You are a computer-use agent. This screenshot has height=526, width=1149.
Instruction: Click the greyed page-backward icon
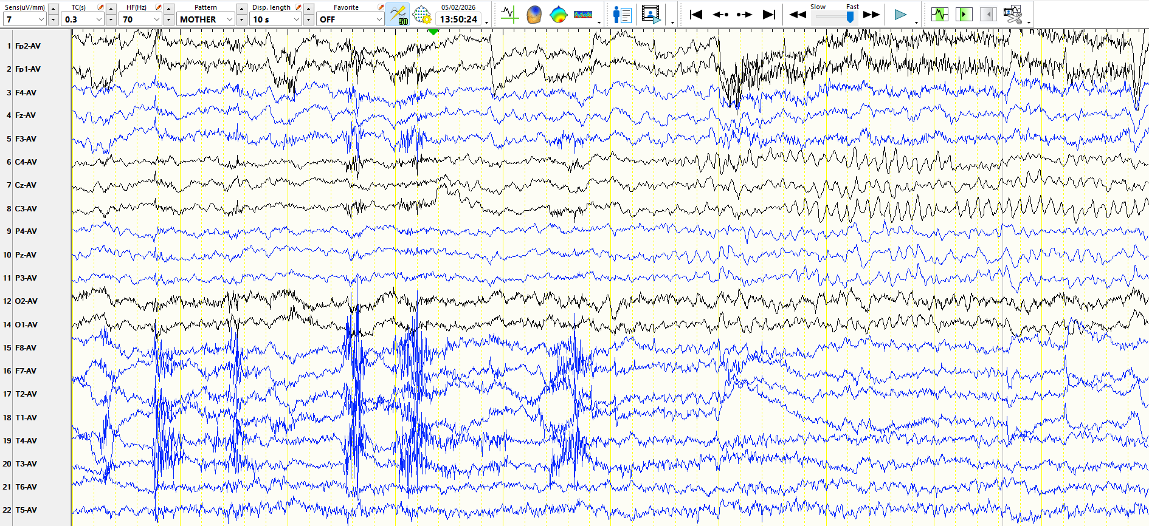tap(988, 14)
